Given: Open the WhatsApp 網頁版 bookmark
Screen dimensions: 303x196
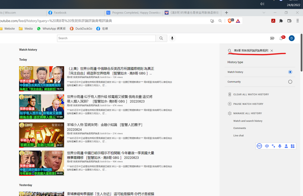Looking at the screenshot, I should click(x=51, y=29).
